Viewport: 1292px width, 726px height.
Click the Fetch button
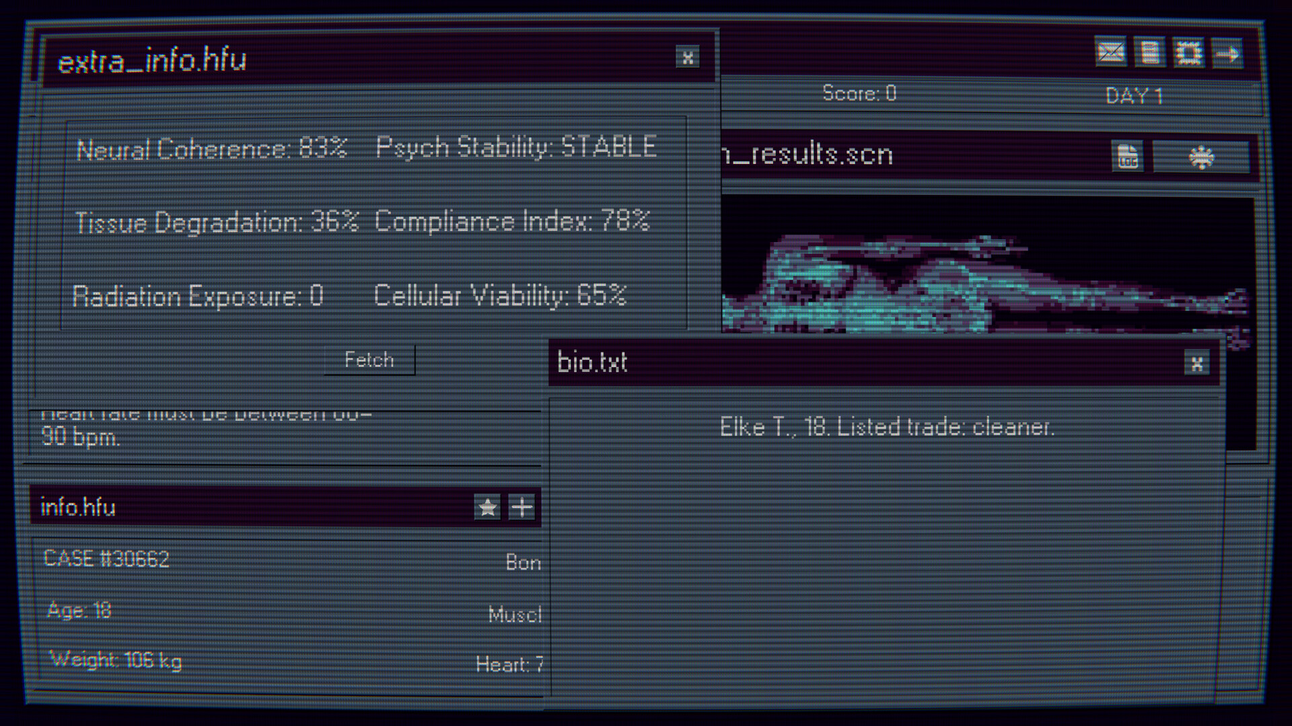(x=369, y=360)
